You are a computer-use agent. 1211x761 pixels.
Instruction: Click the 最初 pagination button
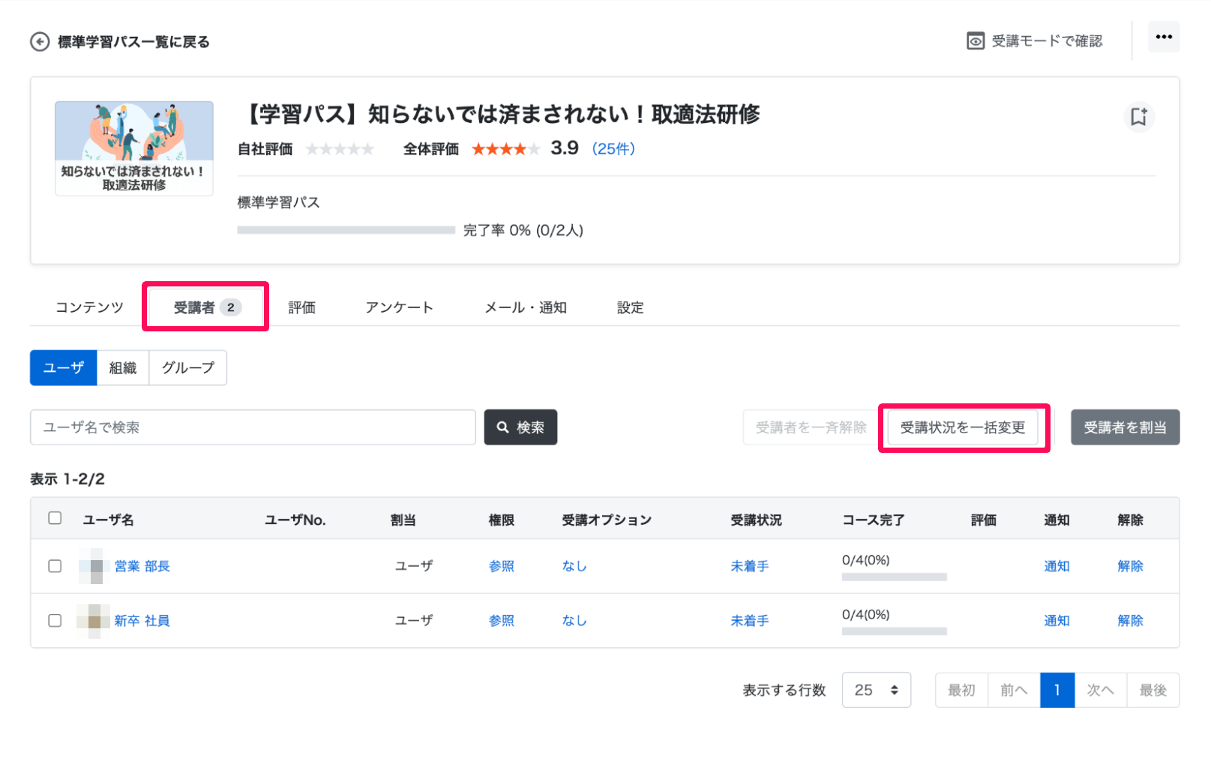click(961, 690)
